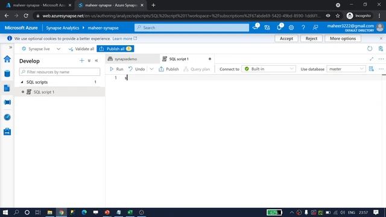
Task: Open the release updates icon with badge
Action: tap(256, 27)
